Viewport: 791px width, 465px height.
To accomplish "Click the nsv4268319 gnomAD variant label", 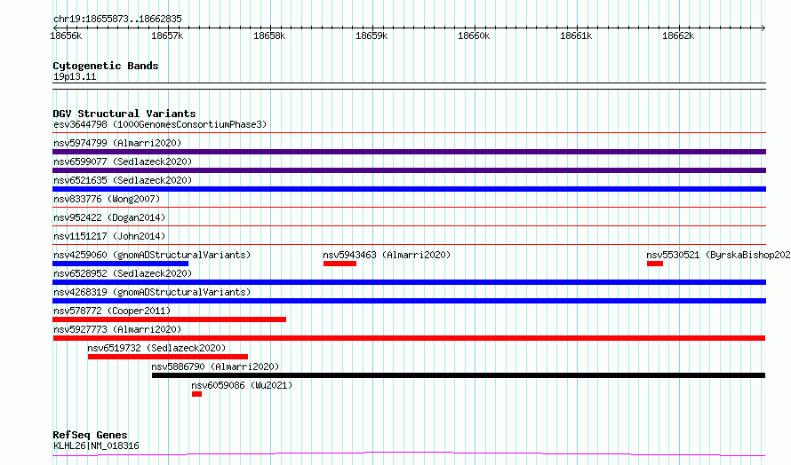I will click(x=152, y=292).
